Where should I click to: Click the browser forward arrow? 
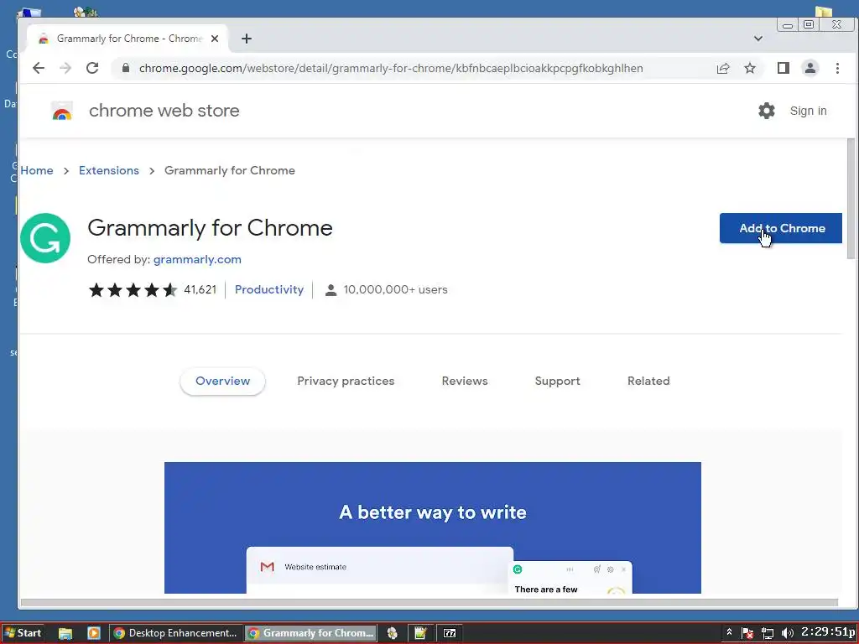pos(65,68)
